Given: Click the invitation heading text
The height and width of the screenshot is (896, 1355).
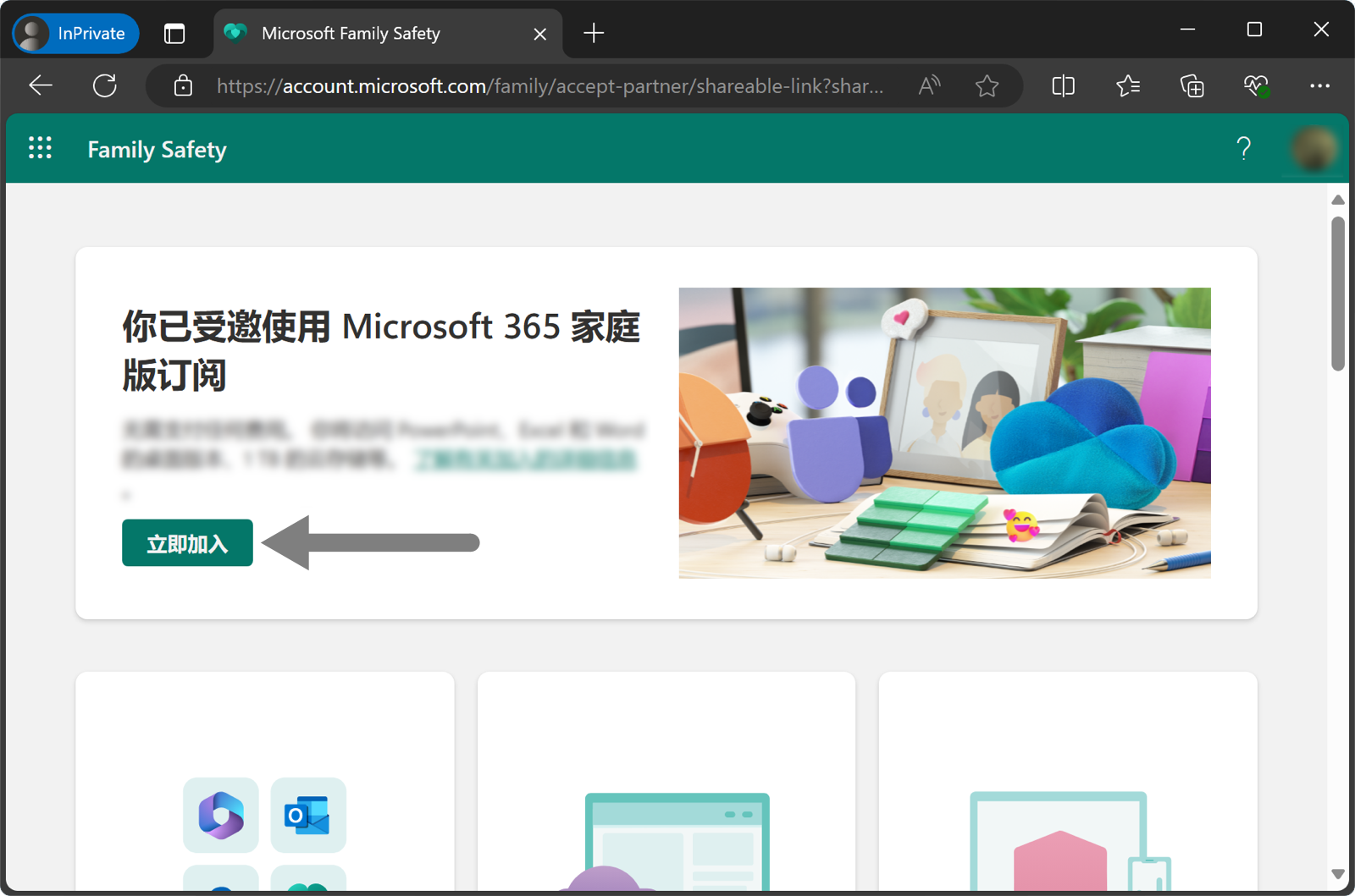Looking at the screenshot, I should [381, 350].
